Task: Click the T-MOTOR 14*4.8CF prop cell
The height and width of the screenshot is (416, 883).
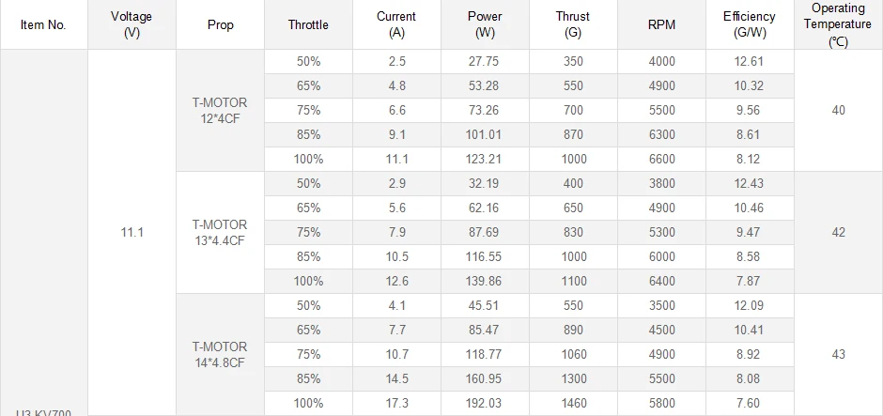Action: (221, 354)
